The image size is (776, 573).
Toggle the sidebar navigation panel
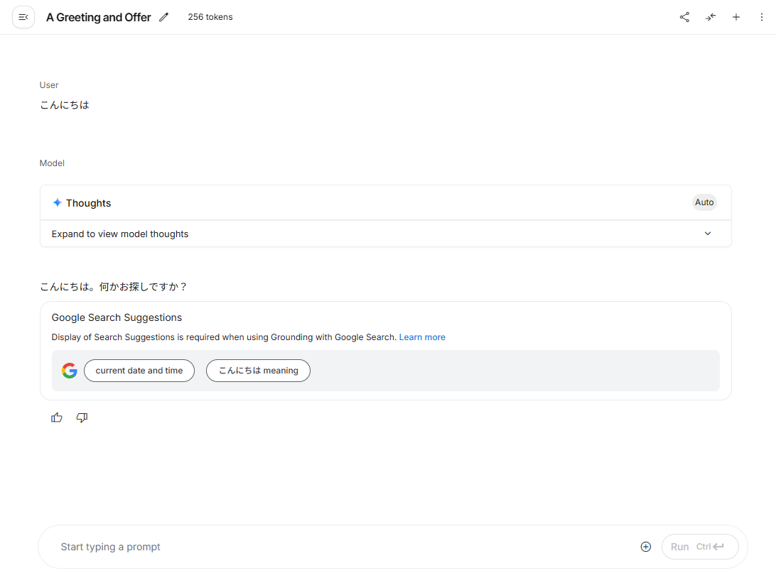(23, 17)
